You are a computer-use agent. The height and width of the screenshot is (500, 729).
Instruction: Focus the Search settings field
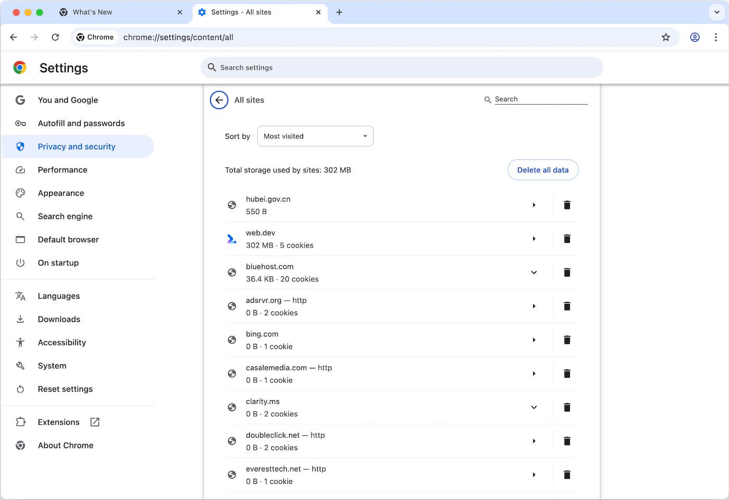pos(401,68)
